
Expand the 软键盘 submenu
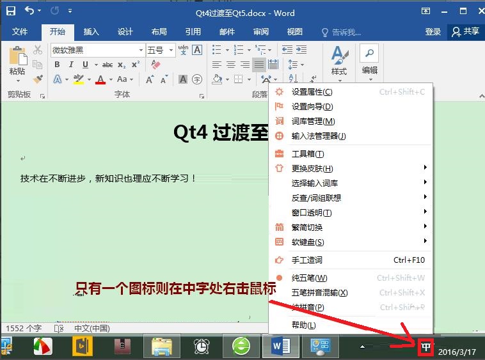click(x=351, y=242)
